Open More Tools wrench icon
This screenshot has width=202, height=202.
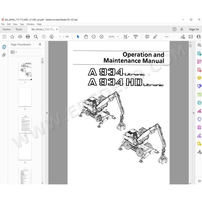199,152
